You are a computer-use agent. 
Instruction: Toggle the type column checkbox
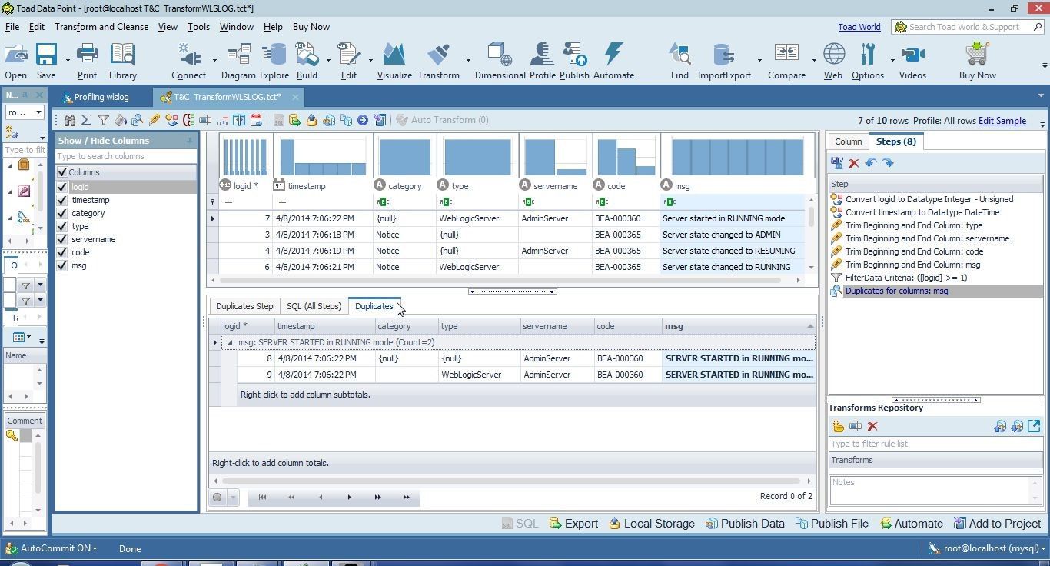click(x=62, y=226)
